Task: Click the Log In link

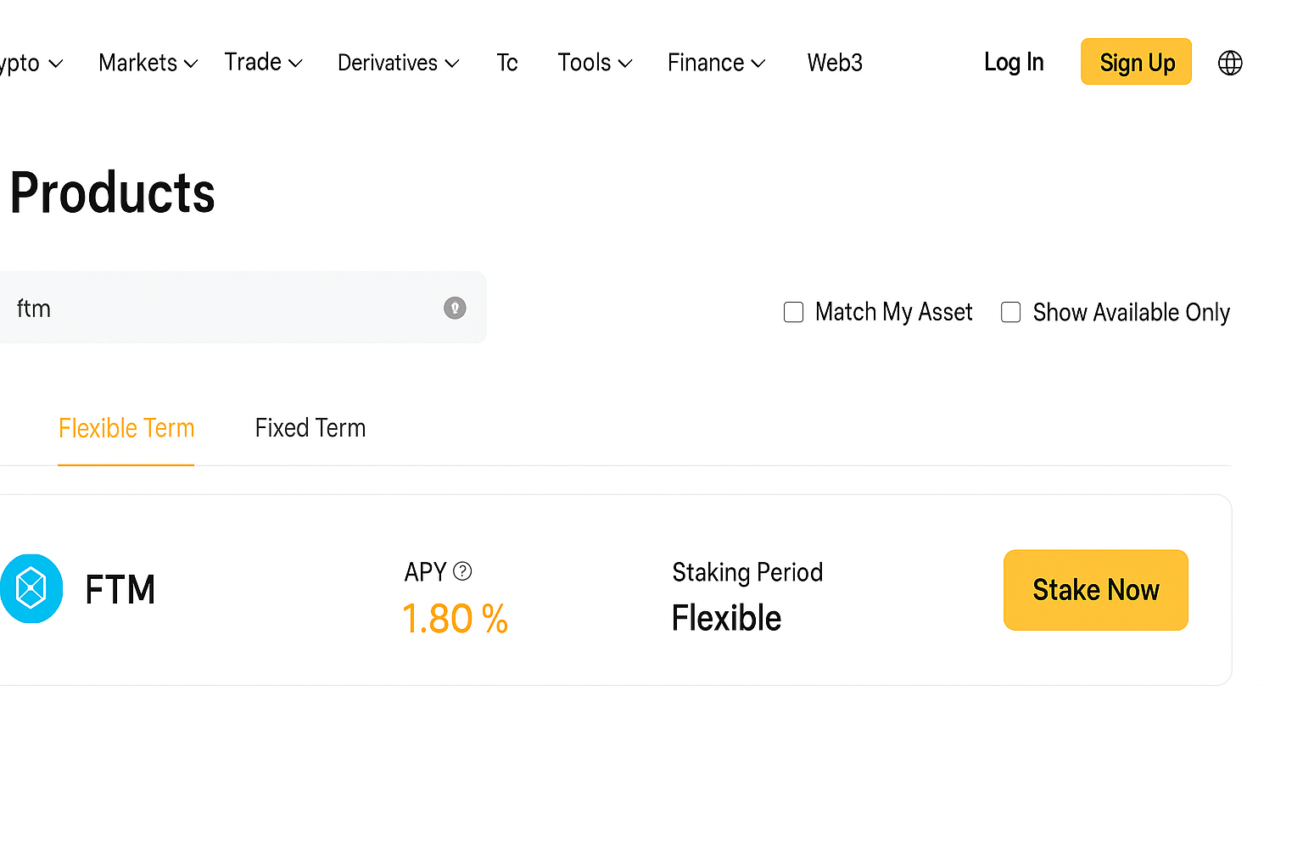Action: (1013, 62)
